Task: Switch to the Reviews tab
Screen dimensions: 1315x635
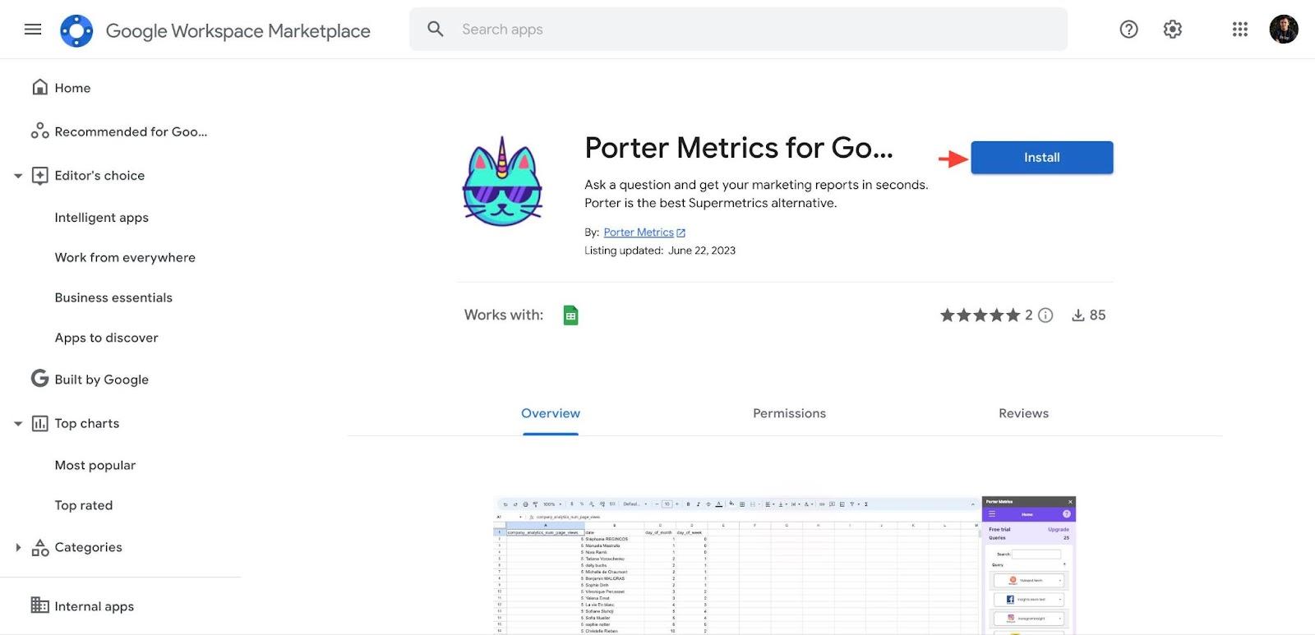Action: [1023, 414]
